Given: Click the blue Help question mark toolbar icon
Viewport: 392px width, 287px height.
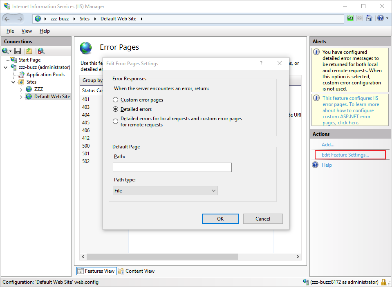Looking at the screenshot, I should (x=380, y=18).
